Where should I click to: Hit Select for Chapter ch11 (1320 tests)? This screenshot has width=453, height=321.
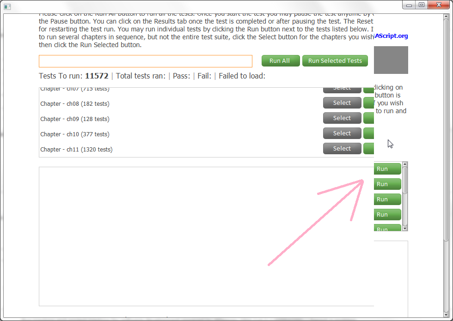(342, 149)
